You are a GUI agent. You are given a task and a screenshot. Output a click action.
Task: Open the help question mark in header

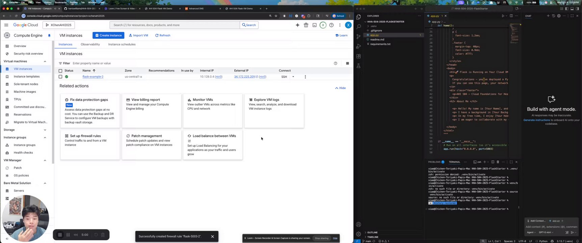[332, 25]
